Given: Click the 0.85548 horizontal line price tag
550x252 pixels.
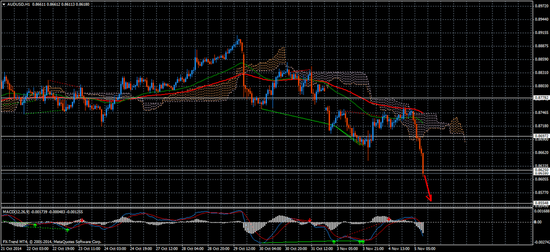Looking at the screenshot, I should coord(540,203).
